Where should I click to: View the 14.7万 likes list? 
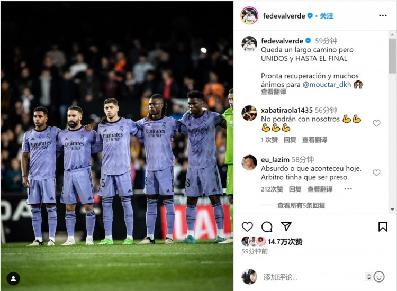click(285, 242)
